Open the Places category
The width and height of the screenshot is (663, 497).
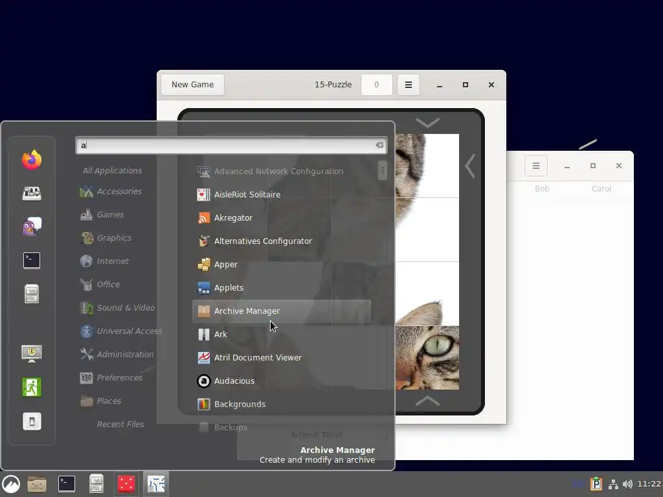pos(100,401)
